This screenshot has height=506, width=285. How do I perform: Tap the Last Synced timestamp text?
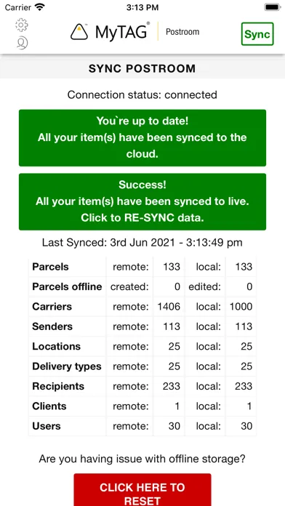142,243
